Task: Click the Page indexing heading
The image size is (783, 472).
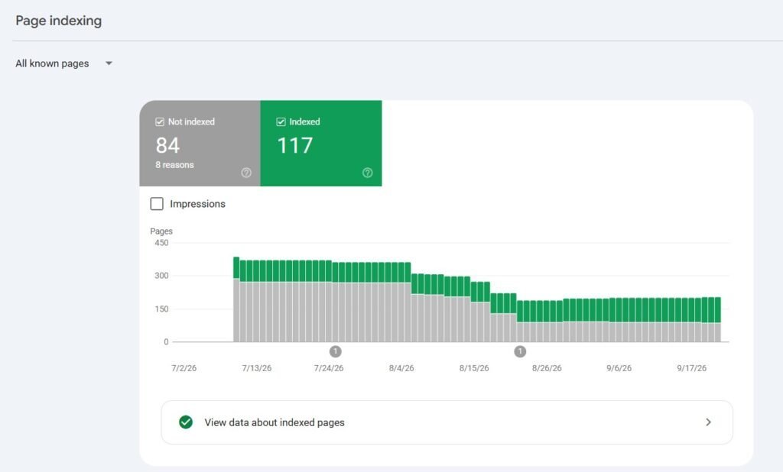Action: (x=58, y=21)
